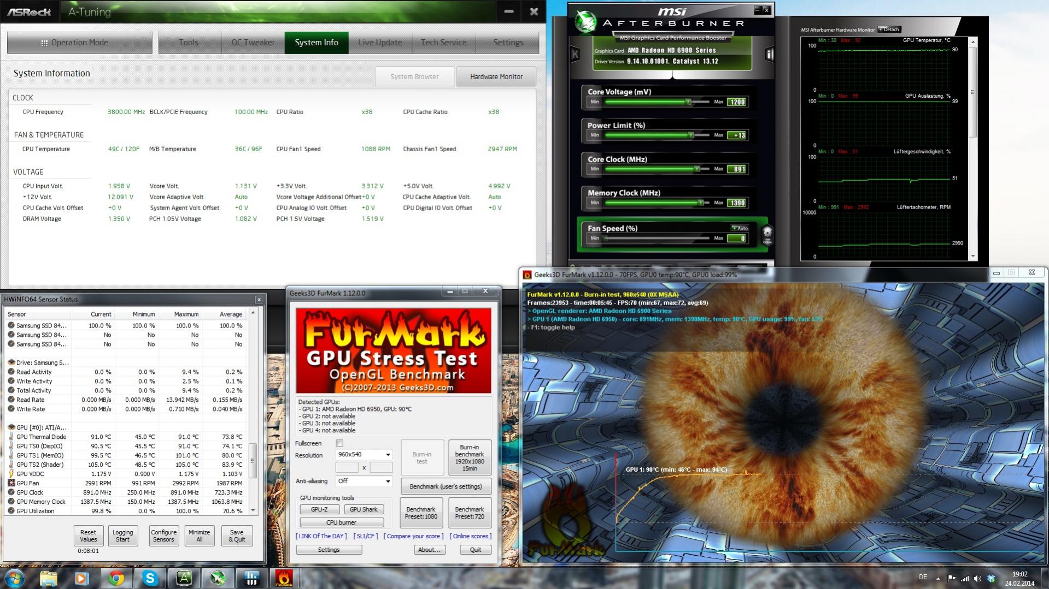Click Minimize All in HWiNFO
This screenshot has height=589, width=1049.
(199, 536)
